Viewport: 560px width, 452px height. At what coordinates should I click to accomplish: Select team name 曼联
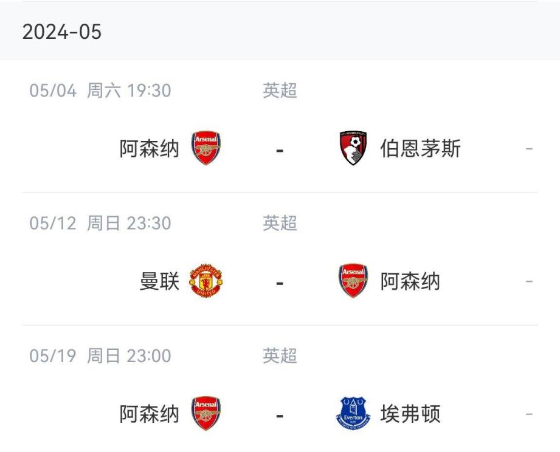pyautogui.click(x=159, y=282)
